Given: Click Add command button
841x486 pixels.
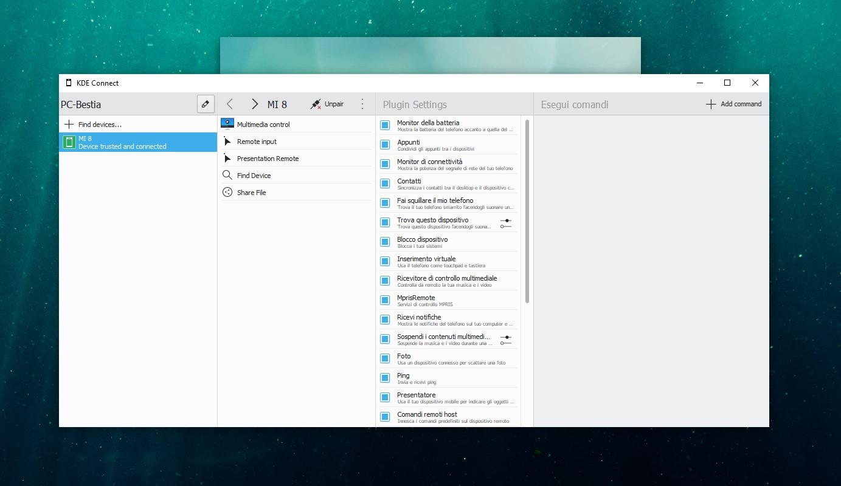Looking at the screenshot, I should point(734,104).
